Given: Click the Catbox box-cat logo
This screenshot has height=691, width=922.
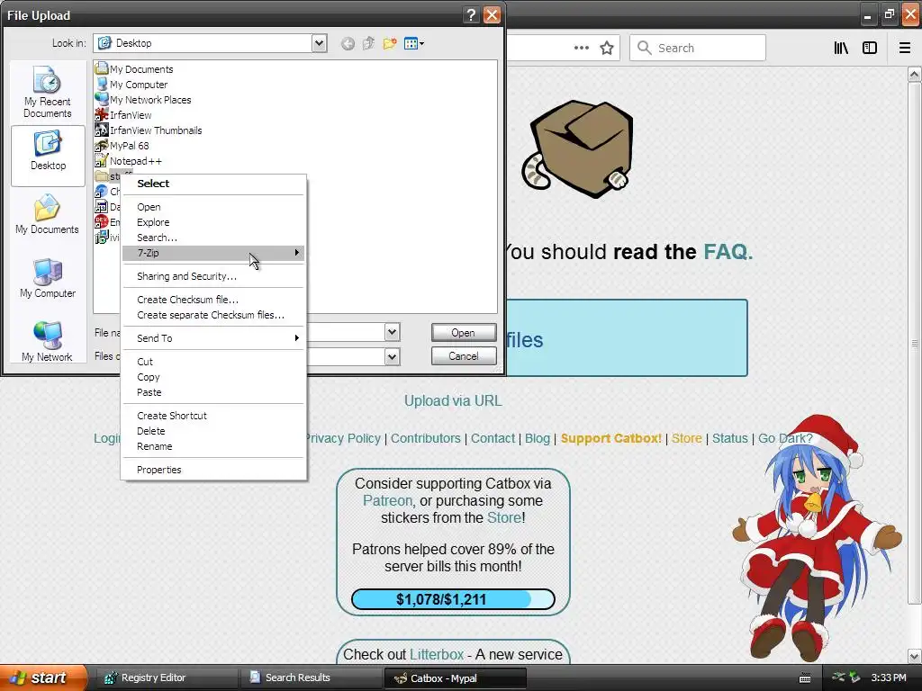Looking at the screenshot, I should point(578,148).
